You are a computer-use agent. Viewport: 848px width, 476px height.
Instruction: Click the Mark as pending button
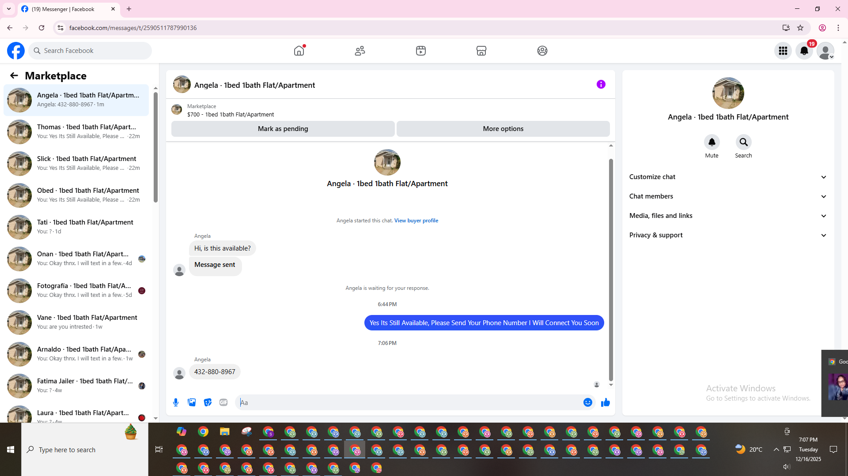click(x=283, y=129)
